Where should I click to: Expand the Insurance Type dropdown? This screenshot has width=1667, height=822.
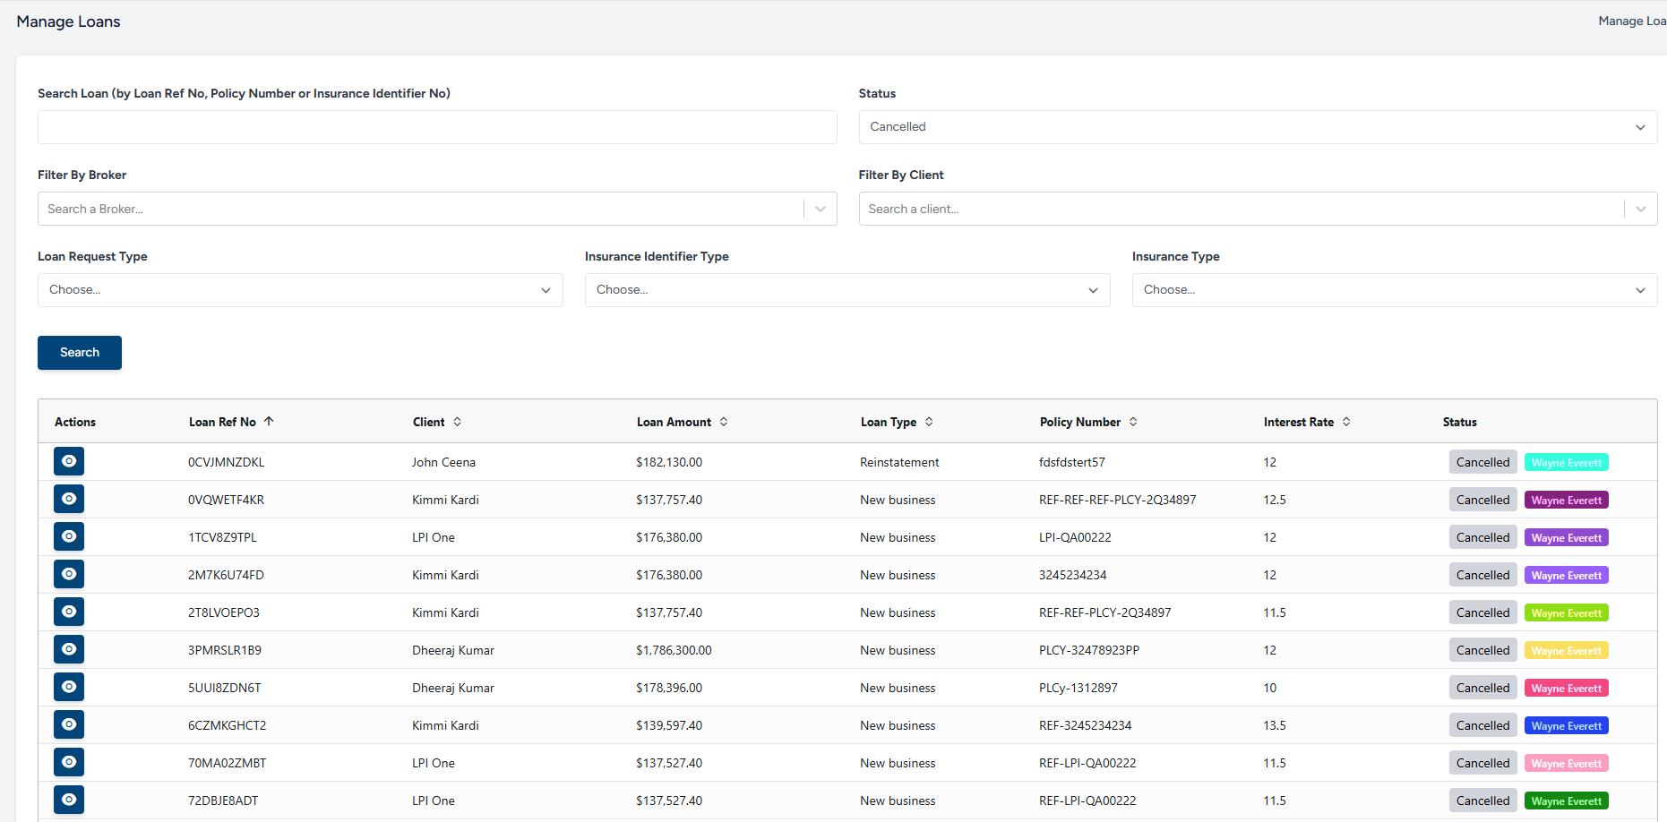1394,290
